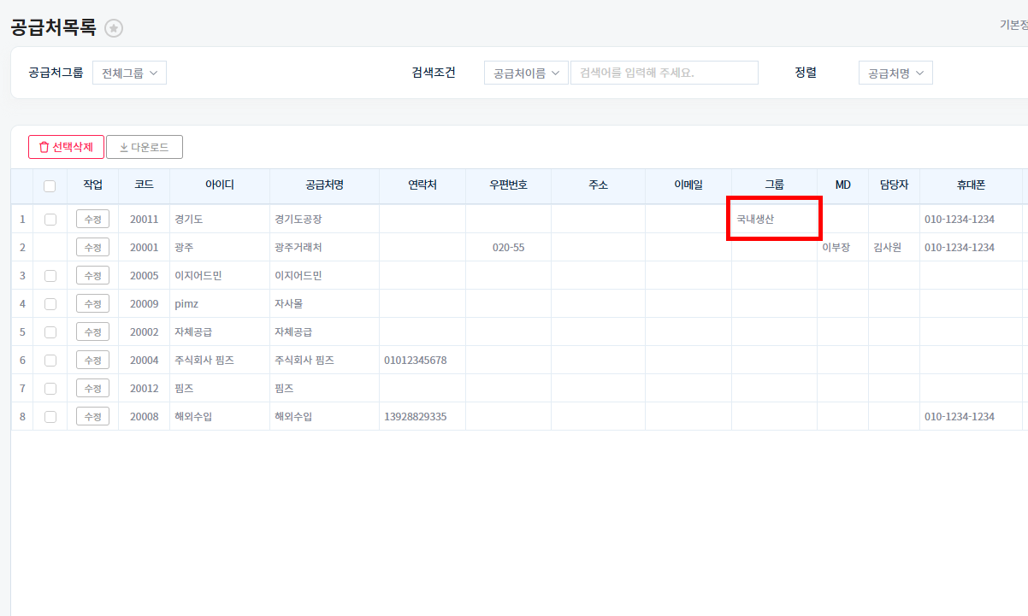This screenshot has width=1028, height=616.
Task: Click the 국내생산 group cell
Action: pyautogui.click(x=755, y=220)
